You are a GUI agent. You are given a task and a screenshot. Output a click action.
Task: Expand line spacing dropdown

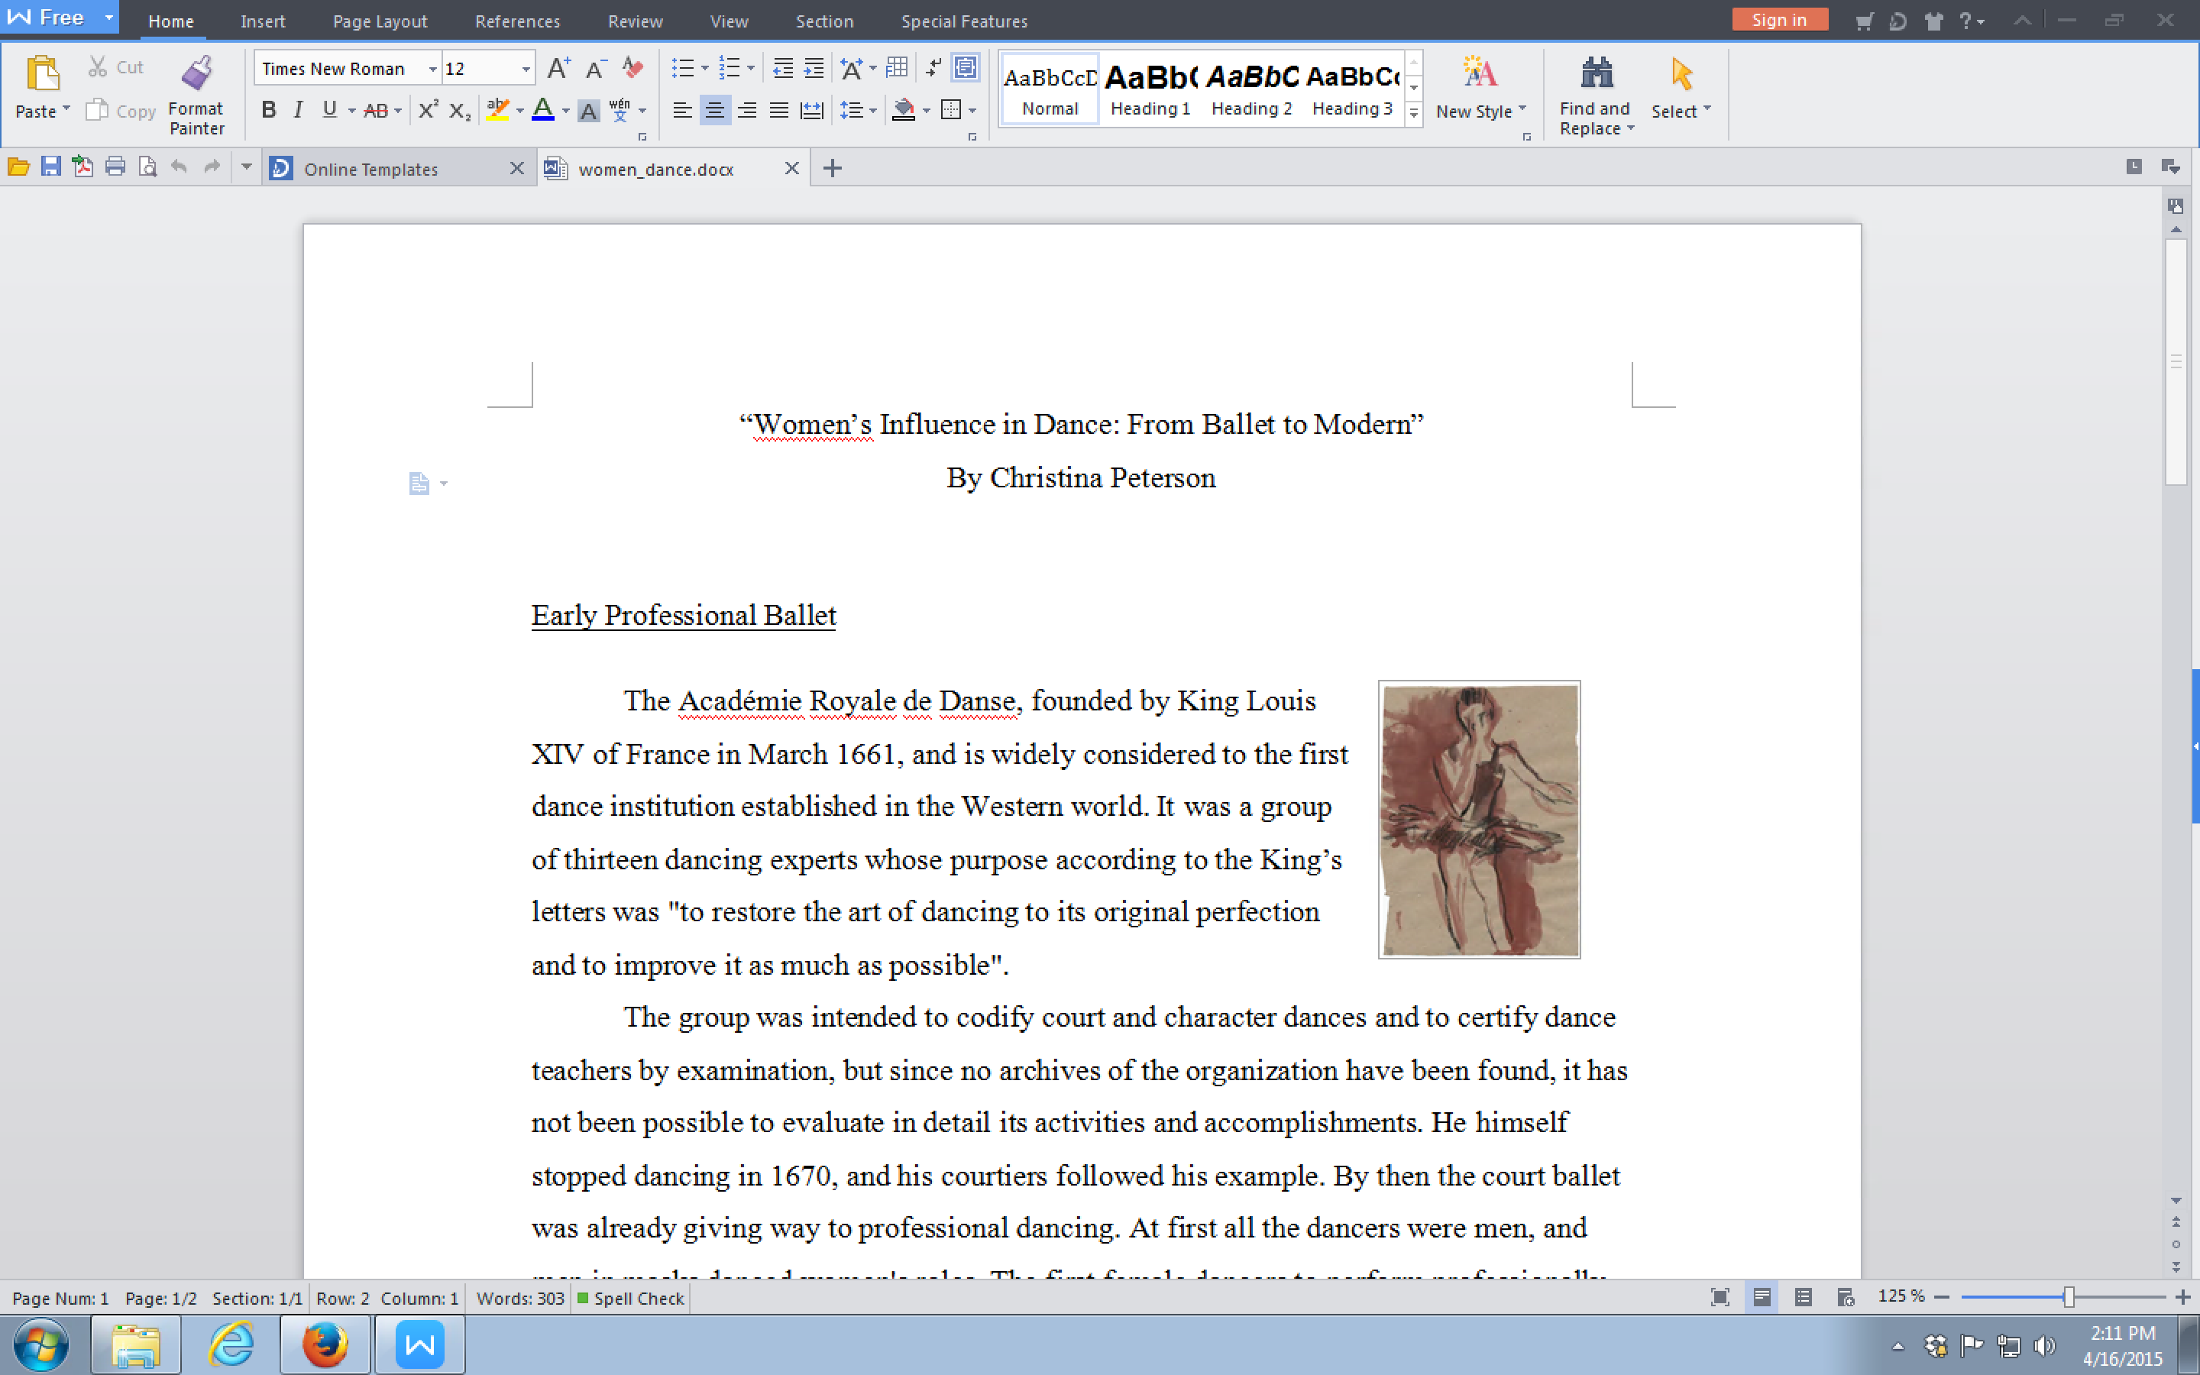click(872, 111)
